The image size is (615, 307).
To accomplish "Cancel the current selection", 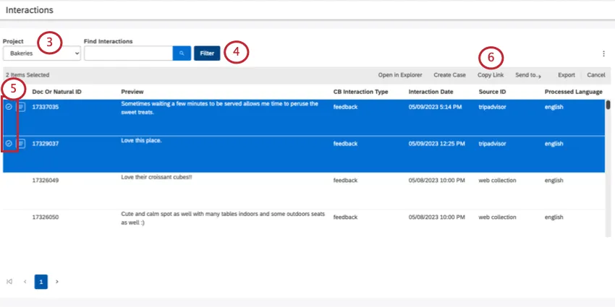I will (596, 75).
